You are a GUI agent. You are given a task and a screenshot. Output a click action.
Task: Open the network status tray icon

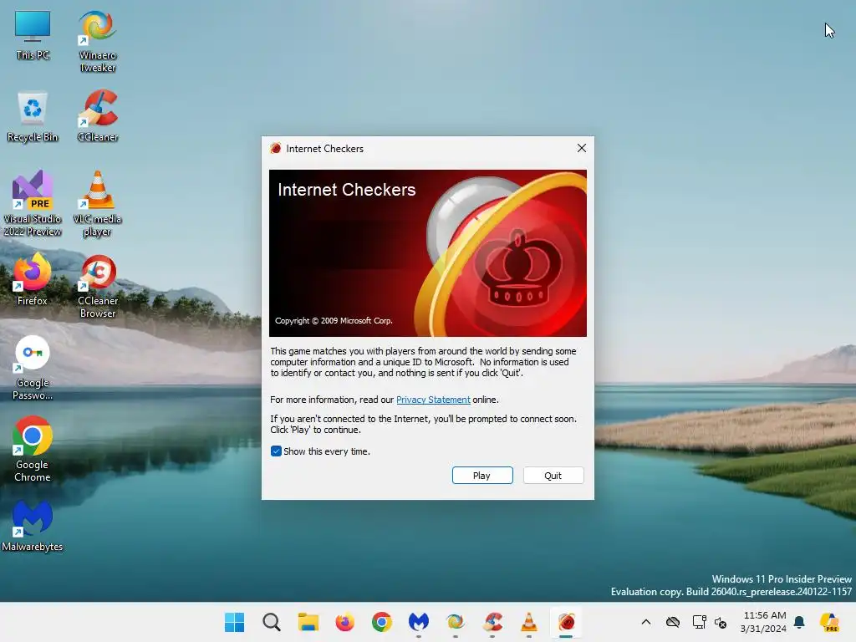pyautogui.click(x=699, y=622)
